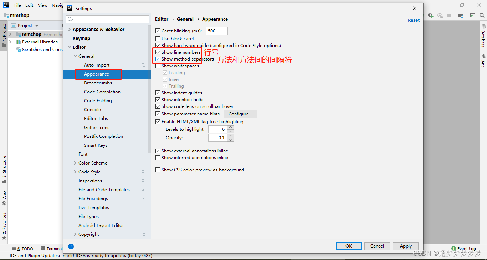The height and width of the screenshot is (260, 487).
Task: Click the Profiler run icon in toolbar
Action: pyautogui.click(x=440, y=15)
